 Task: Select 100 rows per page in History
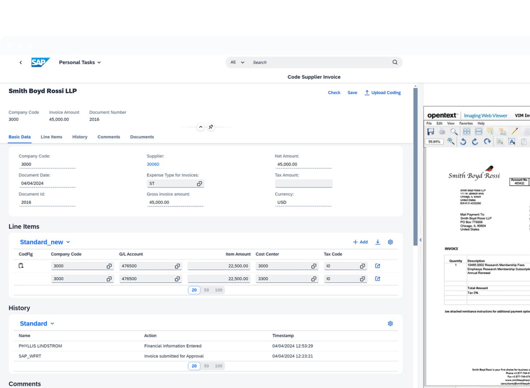219,366
